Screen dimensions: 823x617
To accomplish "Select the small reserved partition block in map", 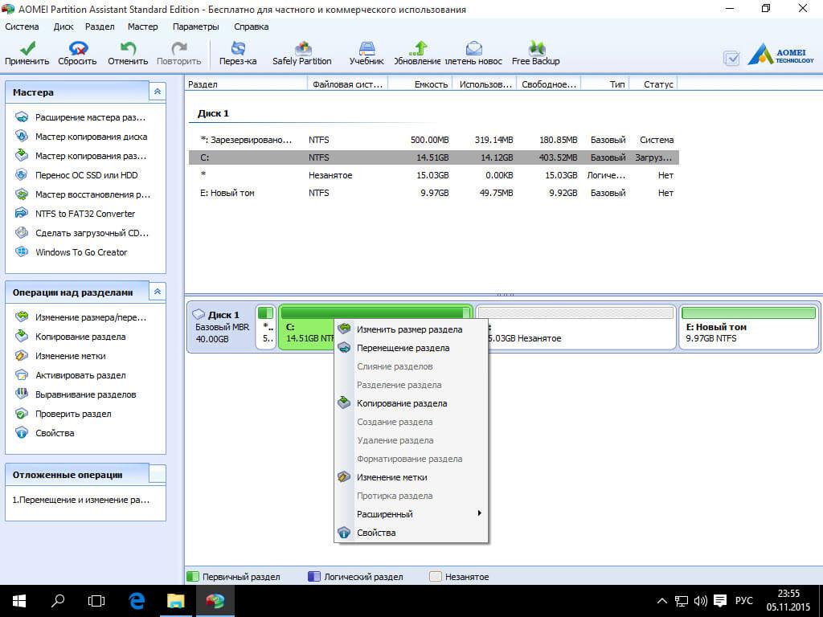I will 266,328.
